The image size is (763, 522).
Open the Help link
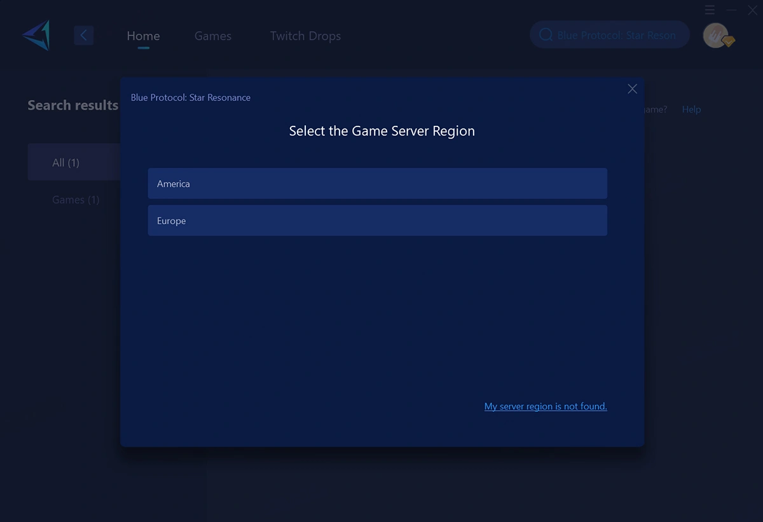pyautogui.click(x=691, y=109)
